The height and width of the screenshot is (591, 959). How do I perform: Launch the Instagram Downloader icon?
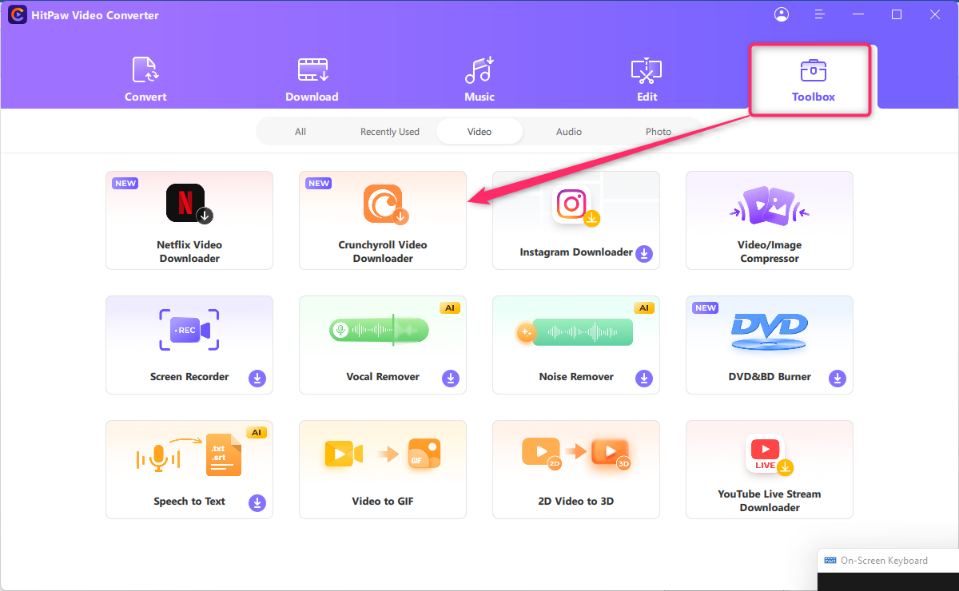(x=575, y=205)
